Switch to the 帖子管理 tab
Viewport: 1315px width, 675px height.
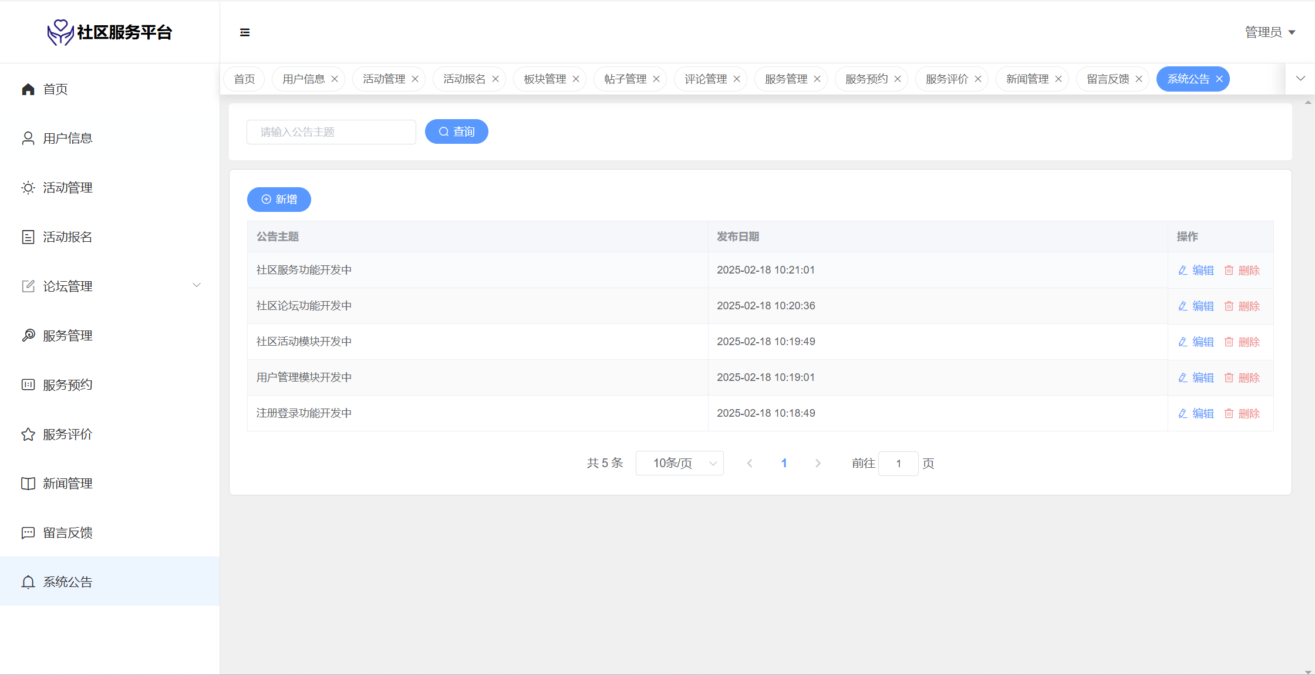[625, 79]
